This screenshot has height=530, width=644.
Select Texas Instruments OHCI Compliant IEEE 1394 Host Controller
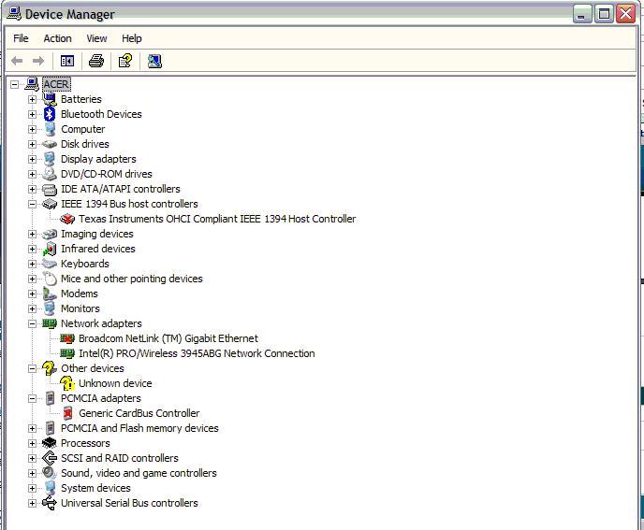pos(217,219)
